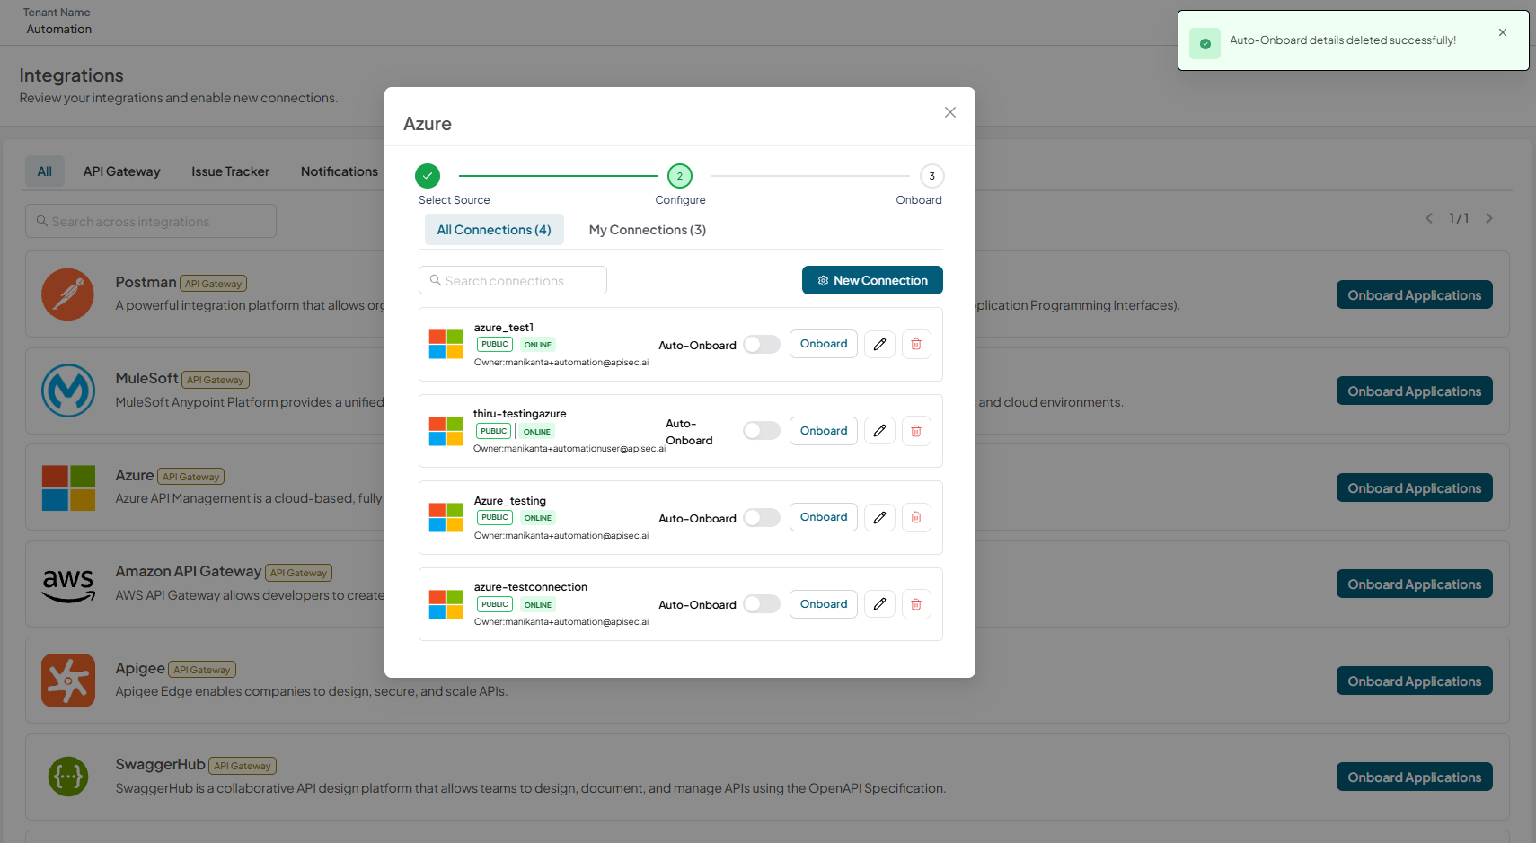1536x843 pixels.
Task: Remove azure-testconnection using trash icon
Action: [x=916, y=604]
